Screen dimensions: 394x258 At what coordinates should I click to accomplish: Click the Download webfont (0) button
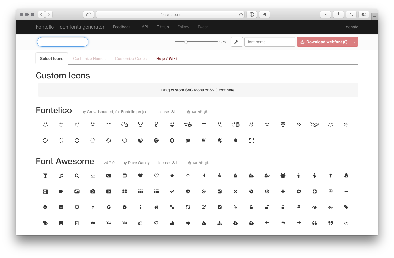click(x=324, y=42)
